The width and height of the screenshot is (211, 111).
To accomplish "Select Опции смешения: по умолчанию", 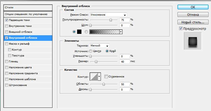I will 28,14.
